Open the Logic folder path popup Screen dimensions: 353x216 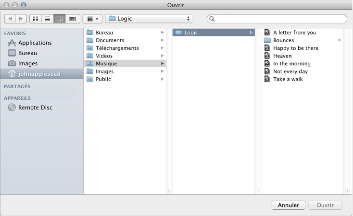point(149,19)
